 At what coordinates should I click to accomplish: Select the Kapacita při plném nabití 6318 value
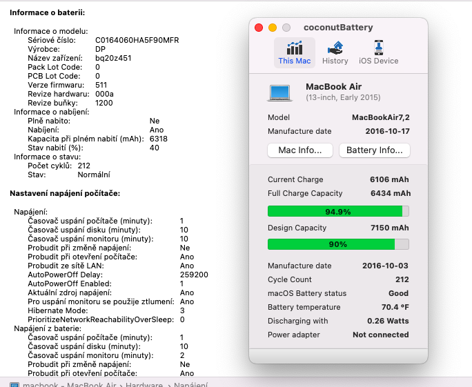pos(158,139)
